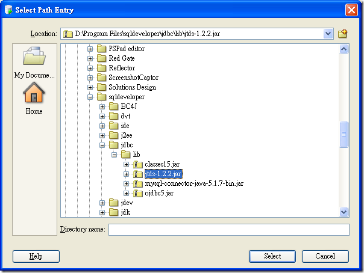
Task: Click the Location path text field
Action: point(192,34)
